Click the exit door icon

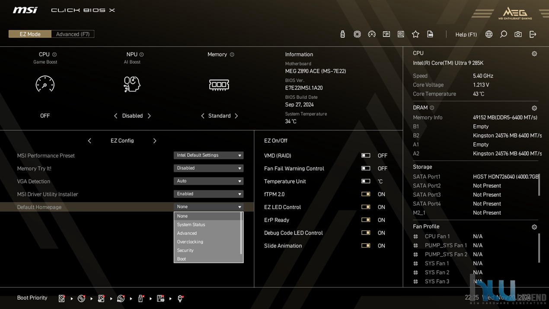point(533,34)
